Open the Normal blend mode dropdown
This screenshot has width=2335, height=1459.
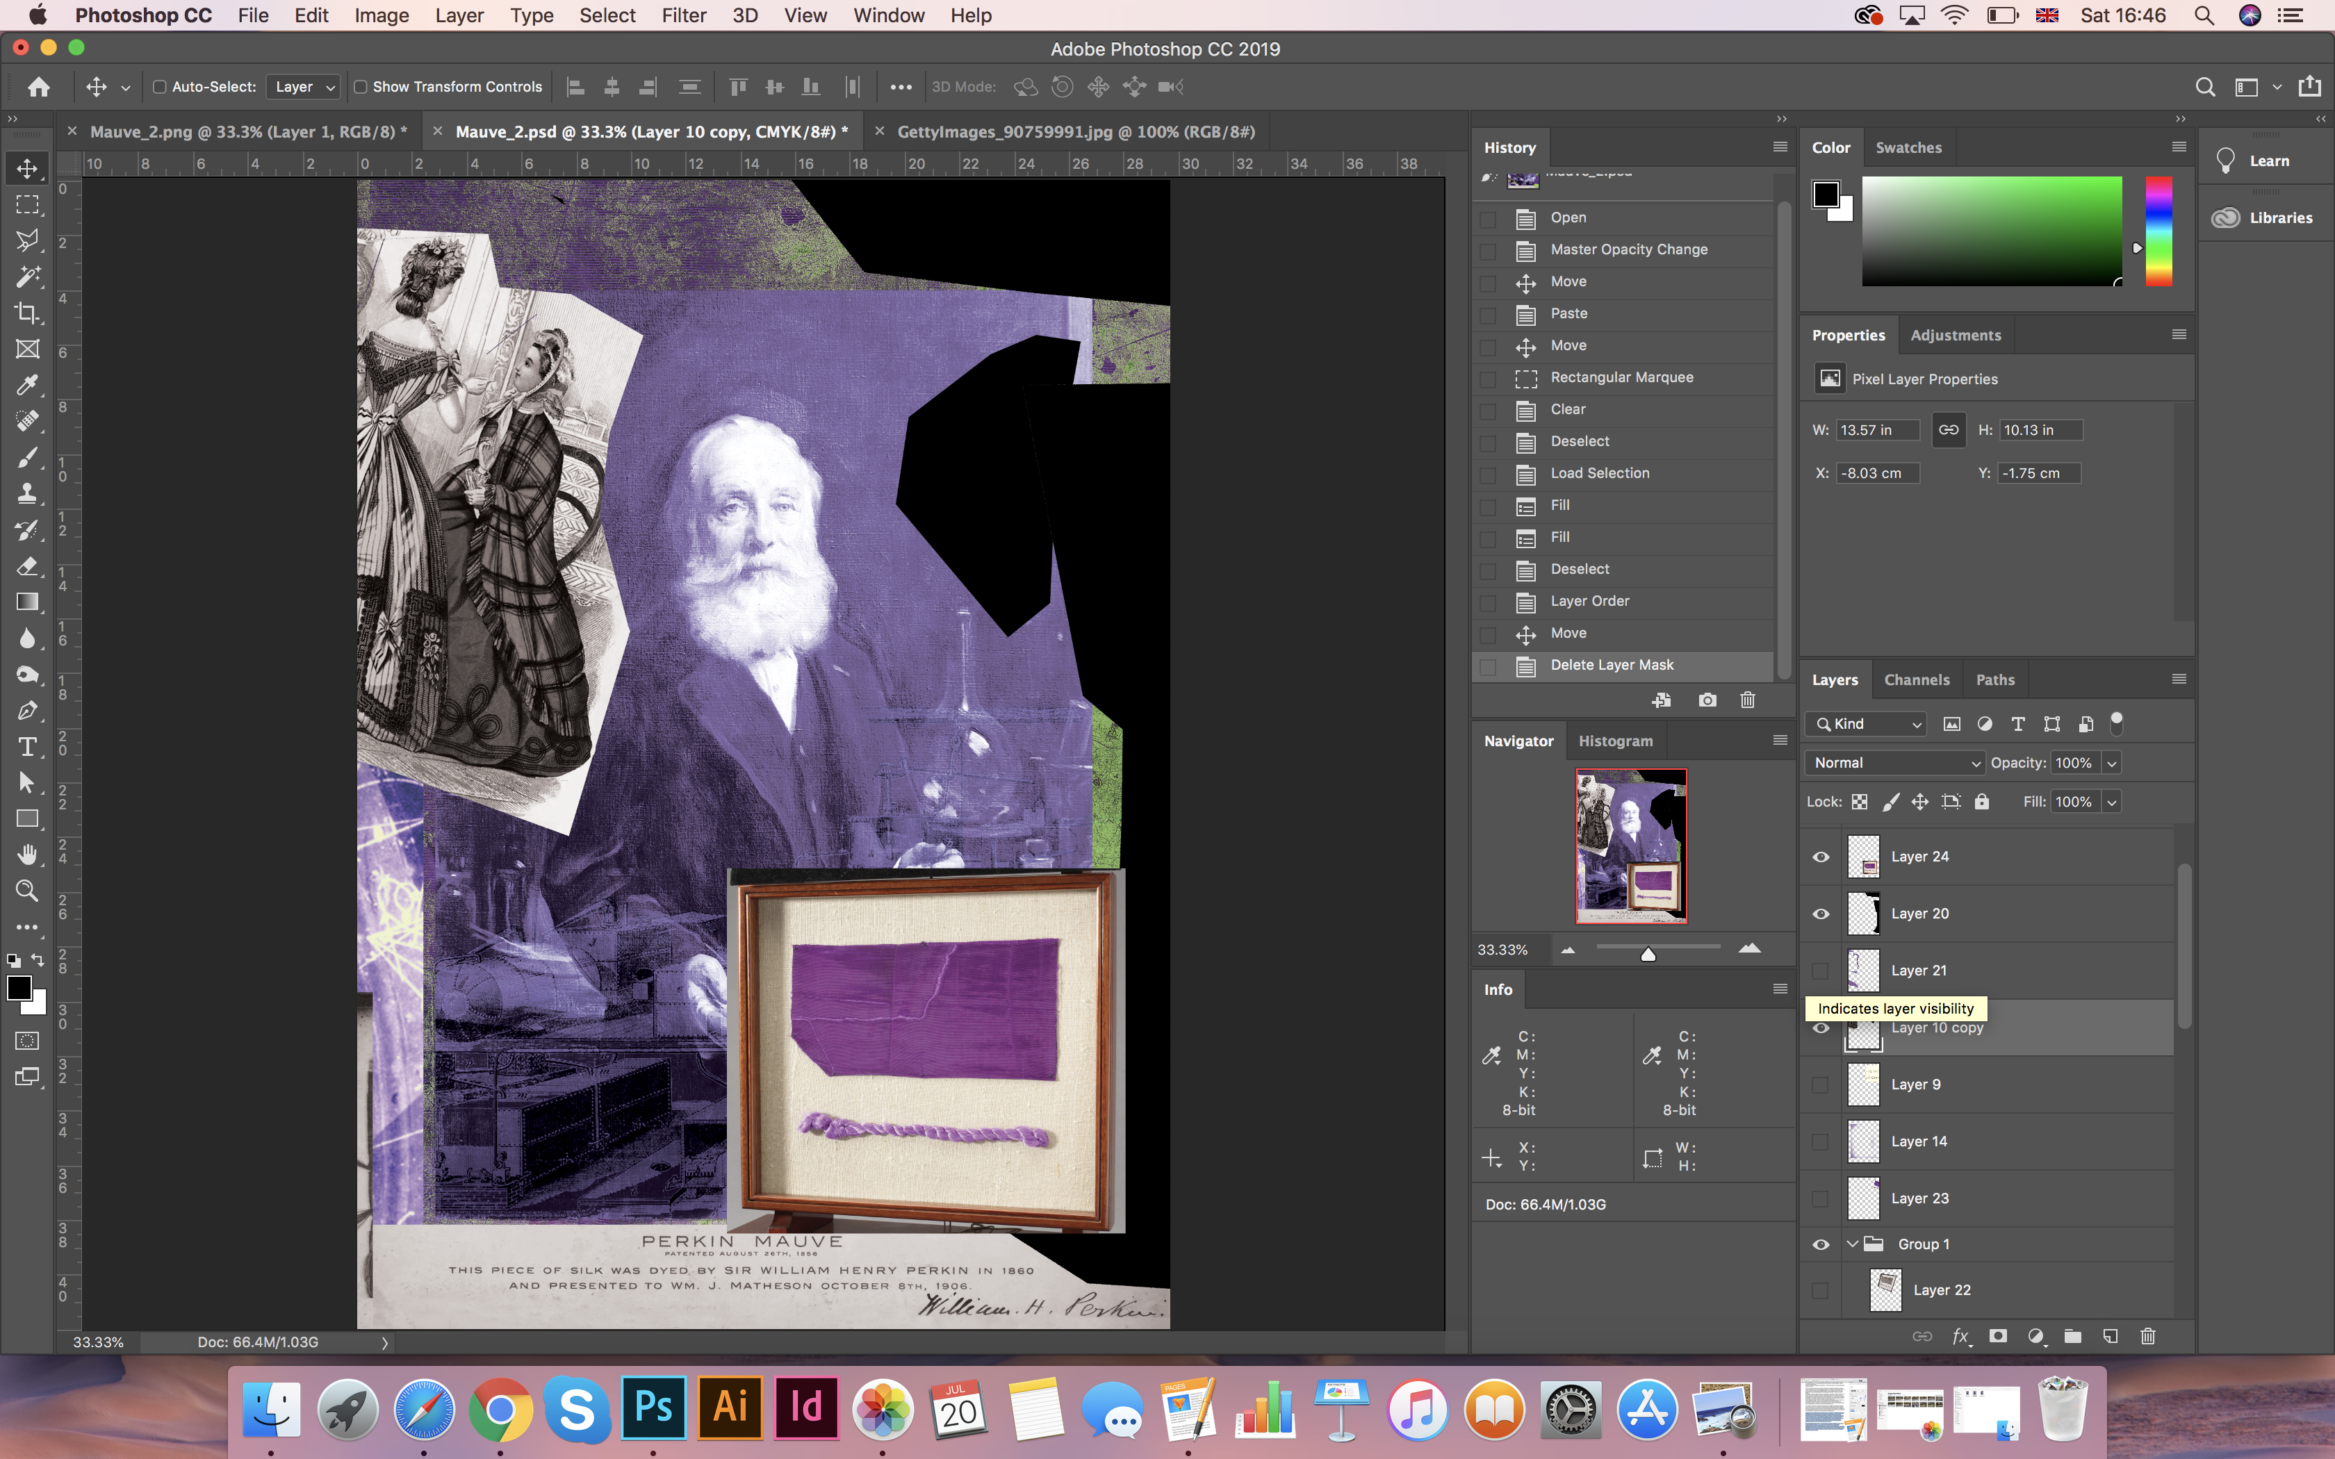(1894, 762)
